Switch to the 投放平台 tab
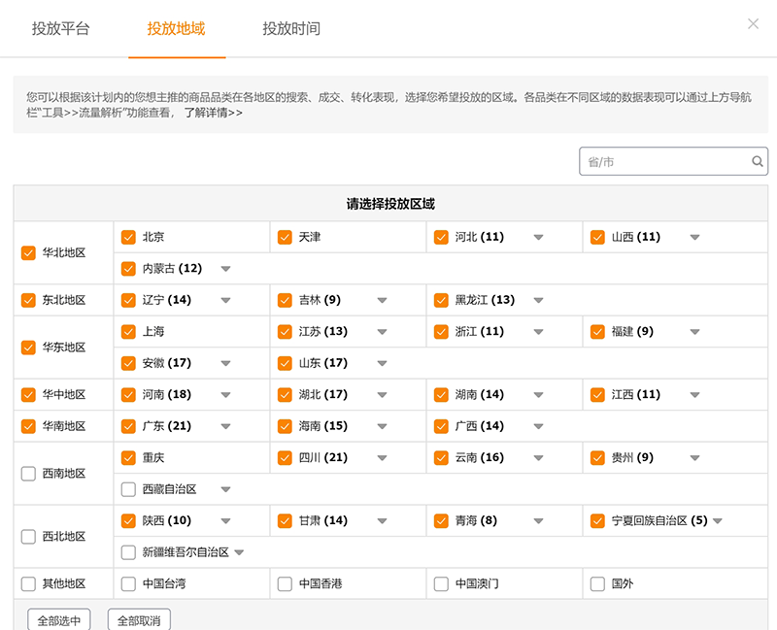This screenshot has width=777, height=630. (x=60, y=29)
